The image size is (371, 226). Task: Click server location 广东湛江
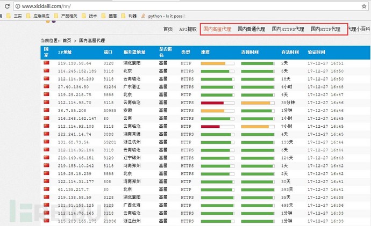pos(132,86)
